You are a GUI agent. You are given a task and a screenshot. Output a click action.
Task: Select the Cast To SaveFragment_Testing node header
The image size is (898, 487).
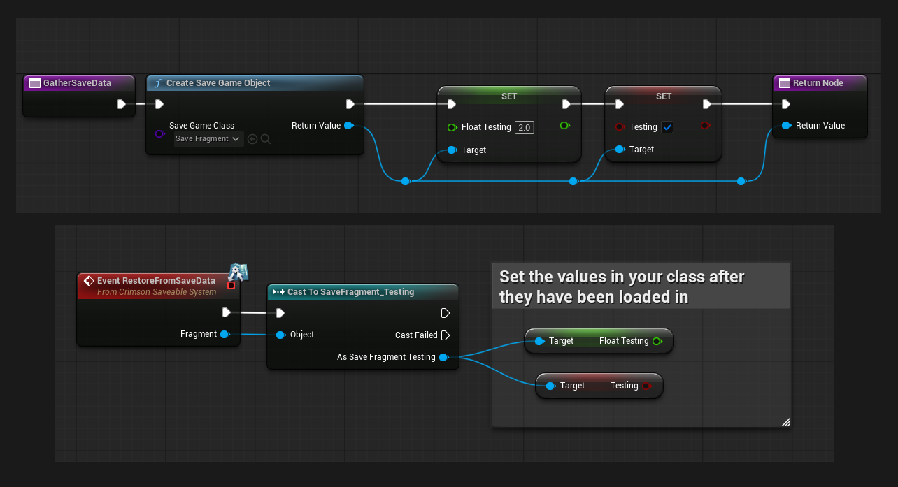coord(363,291)
